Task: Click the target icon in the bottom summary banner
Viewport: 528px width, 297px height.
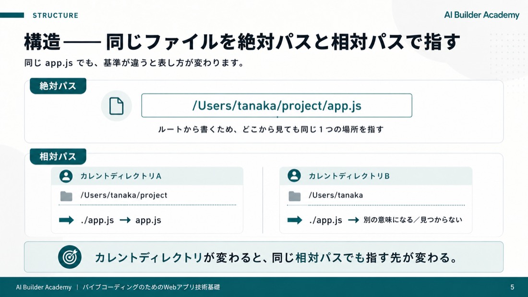Action: [x=70, y=257]
